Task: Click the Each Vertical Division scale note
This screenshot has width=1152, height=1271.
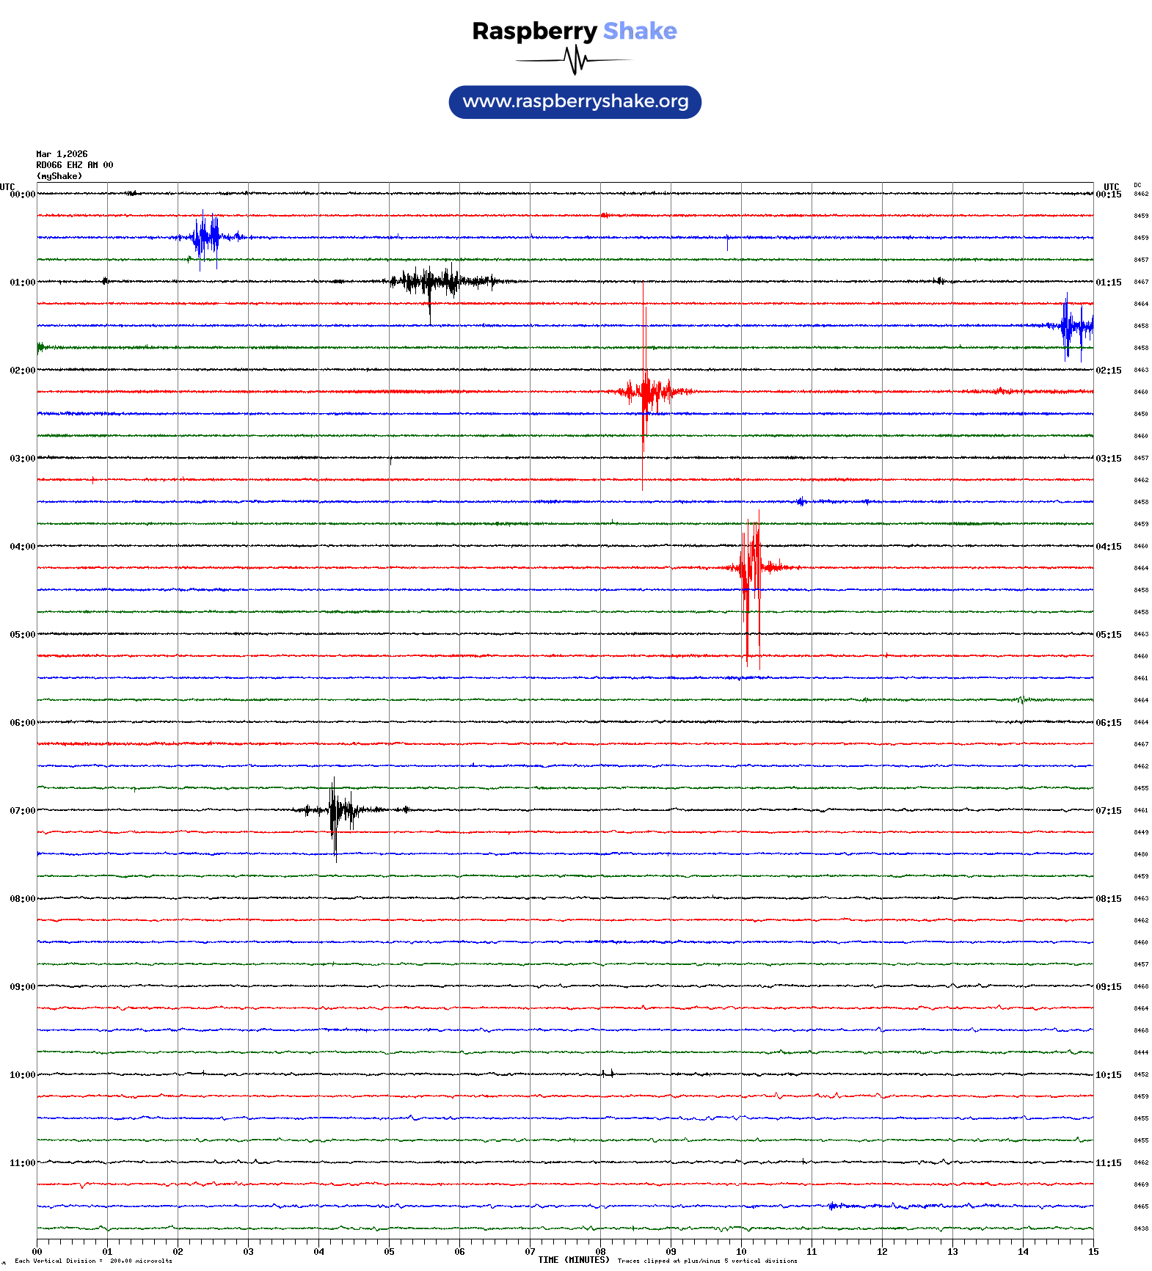Action: click(x=93, y=1261)
